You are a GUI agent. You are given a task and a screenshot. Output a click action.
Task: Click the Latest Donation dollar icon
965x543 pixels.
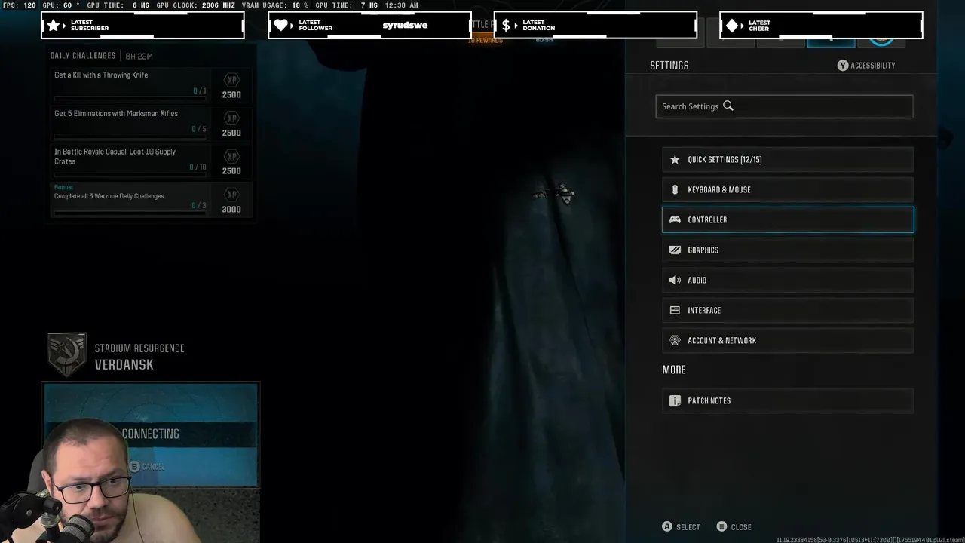click(x=506, y=25)
